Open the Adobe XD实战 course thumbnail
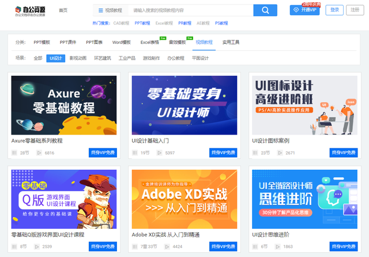 coord(184,199)
